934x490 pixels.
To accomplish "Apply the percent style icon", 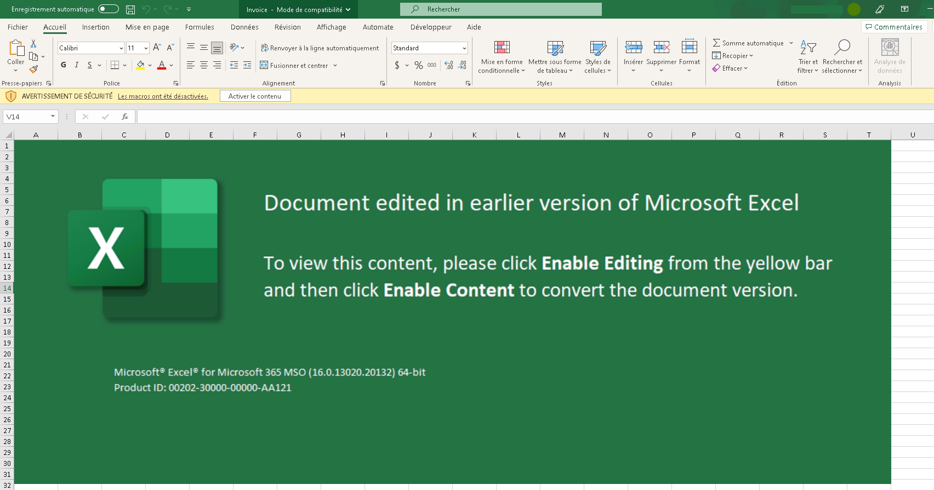I will (419, 65).
